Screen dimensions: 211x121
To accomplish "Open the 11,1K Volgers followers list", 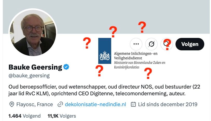I will tap(62, 116).
